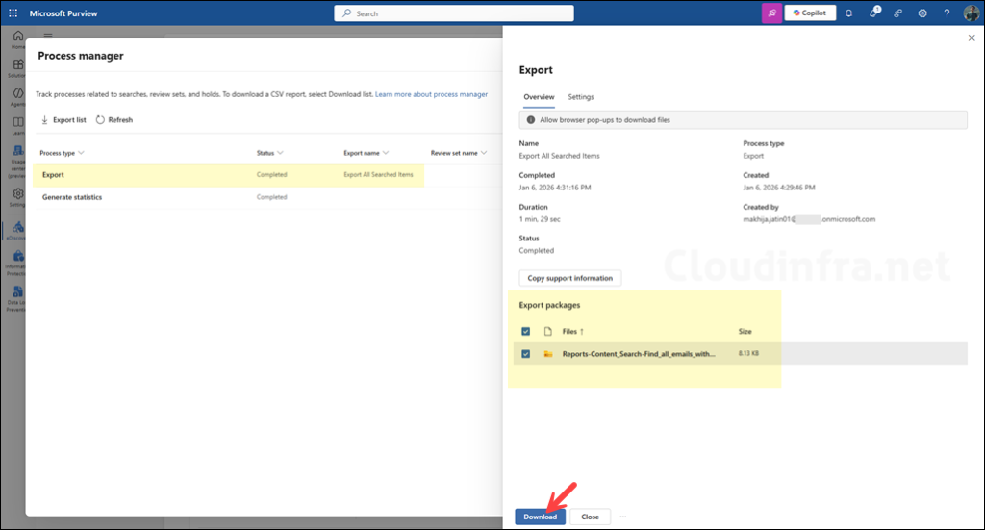This screenshot has width=985, height=530.
Task: Open eDiscovery in the left sidebar
Action: click(18, 231)
